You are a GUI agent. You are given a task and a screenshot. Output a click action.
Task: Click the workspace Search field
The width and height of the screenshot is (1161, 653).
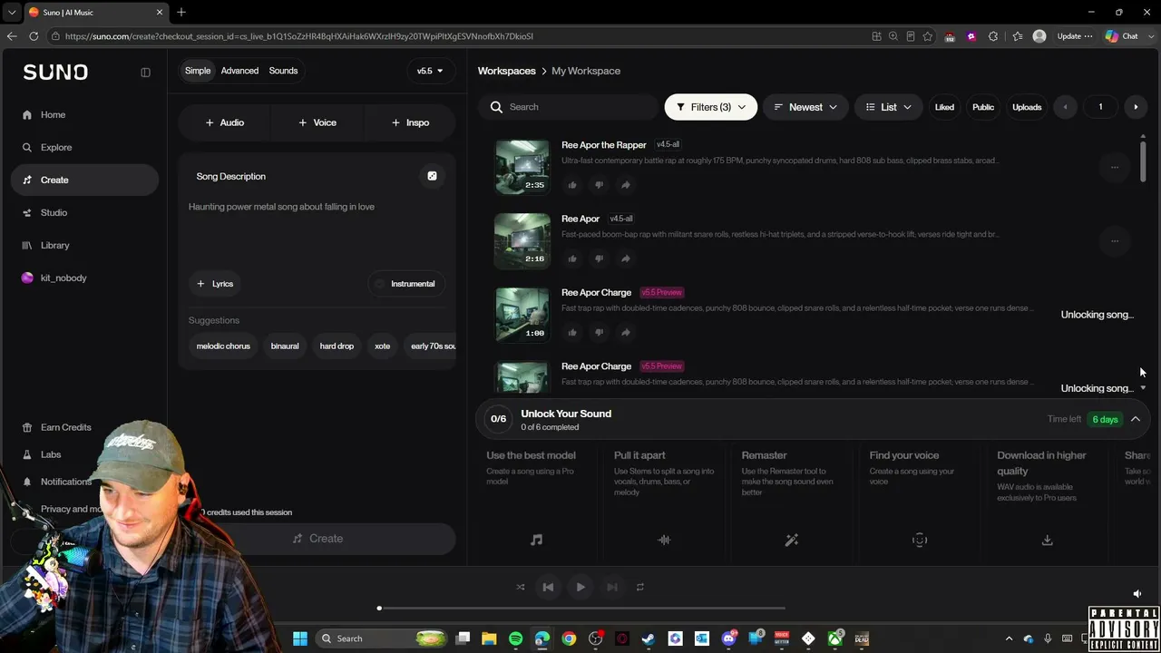pyautogui.click(x=568, y=107)
